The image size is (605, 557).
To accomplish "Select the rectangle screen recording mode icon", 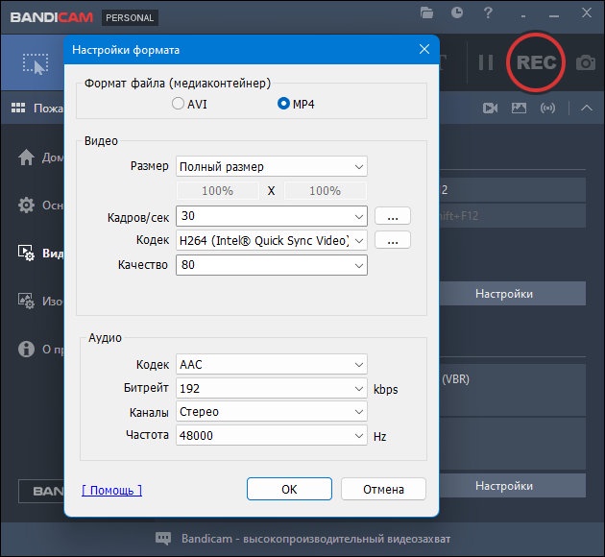I will click(x=36, y=63).
